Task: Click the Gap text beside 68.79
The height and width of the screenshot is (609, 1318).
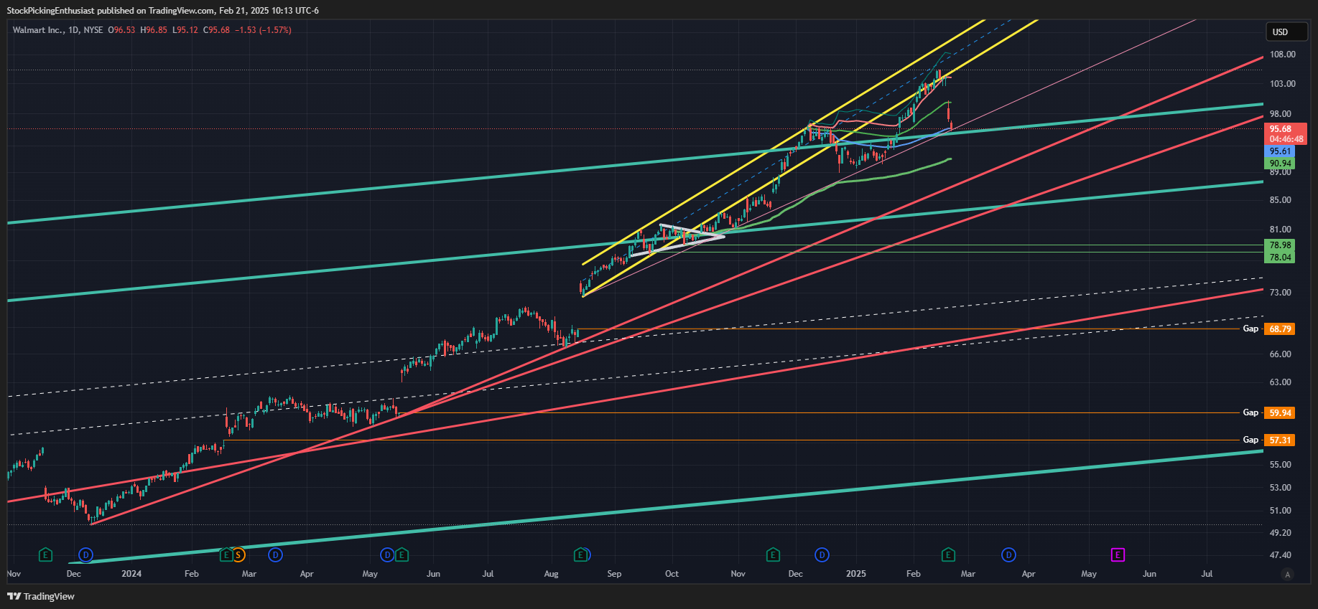Action: 1250,329
